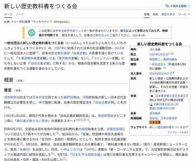This screenshot has height=161, width=193.
Task: Open the 編集 tab
Action: [155, 14]
